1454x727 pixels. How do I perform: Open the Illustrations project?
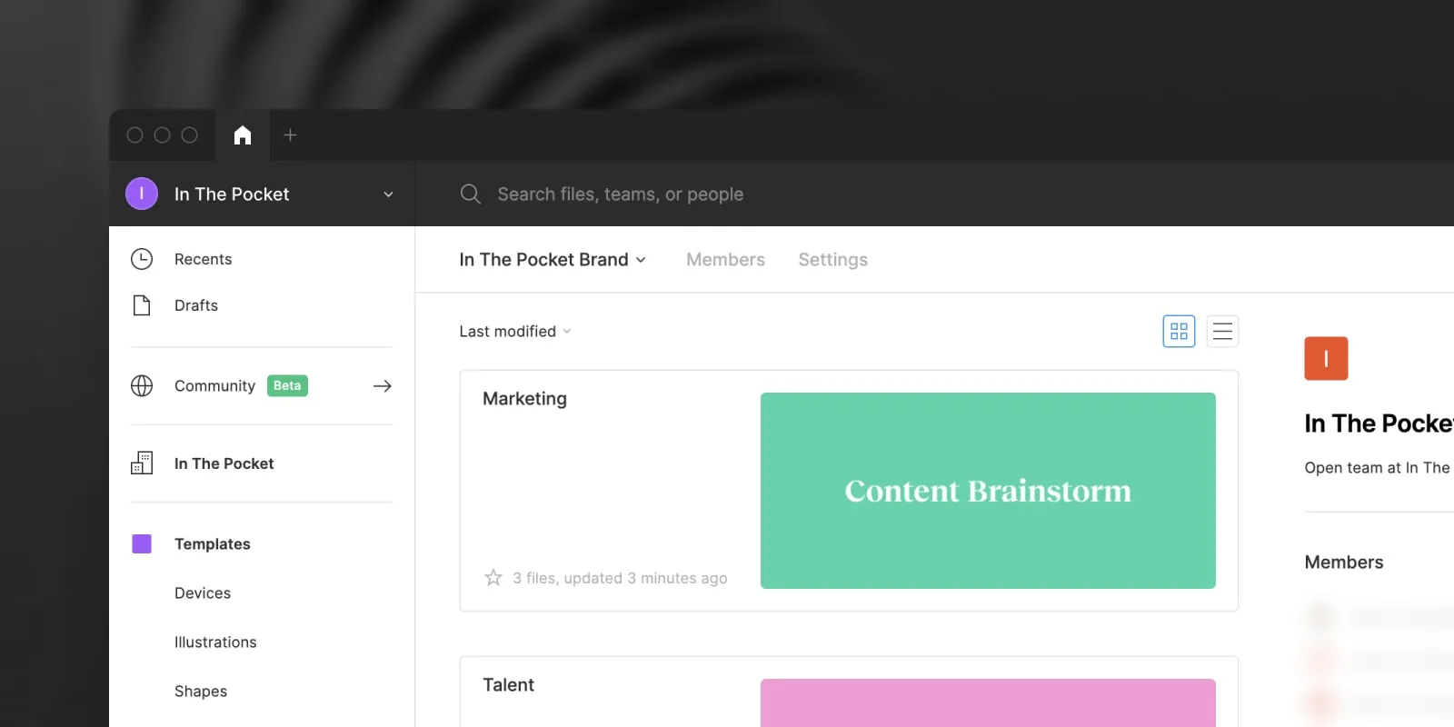(x=215, y=642)
